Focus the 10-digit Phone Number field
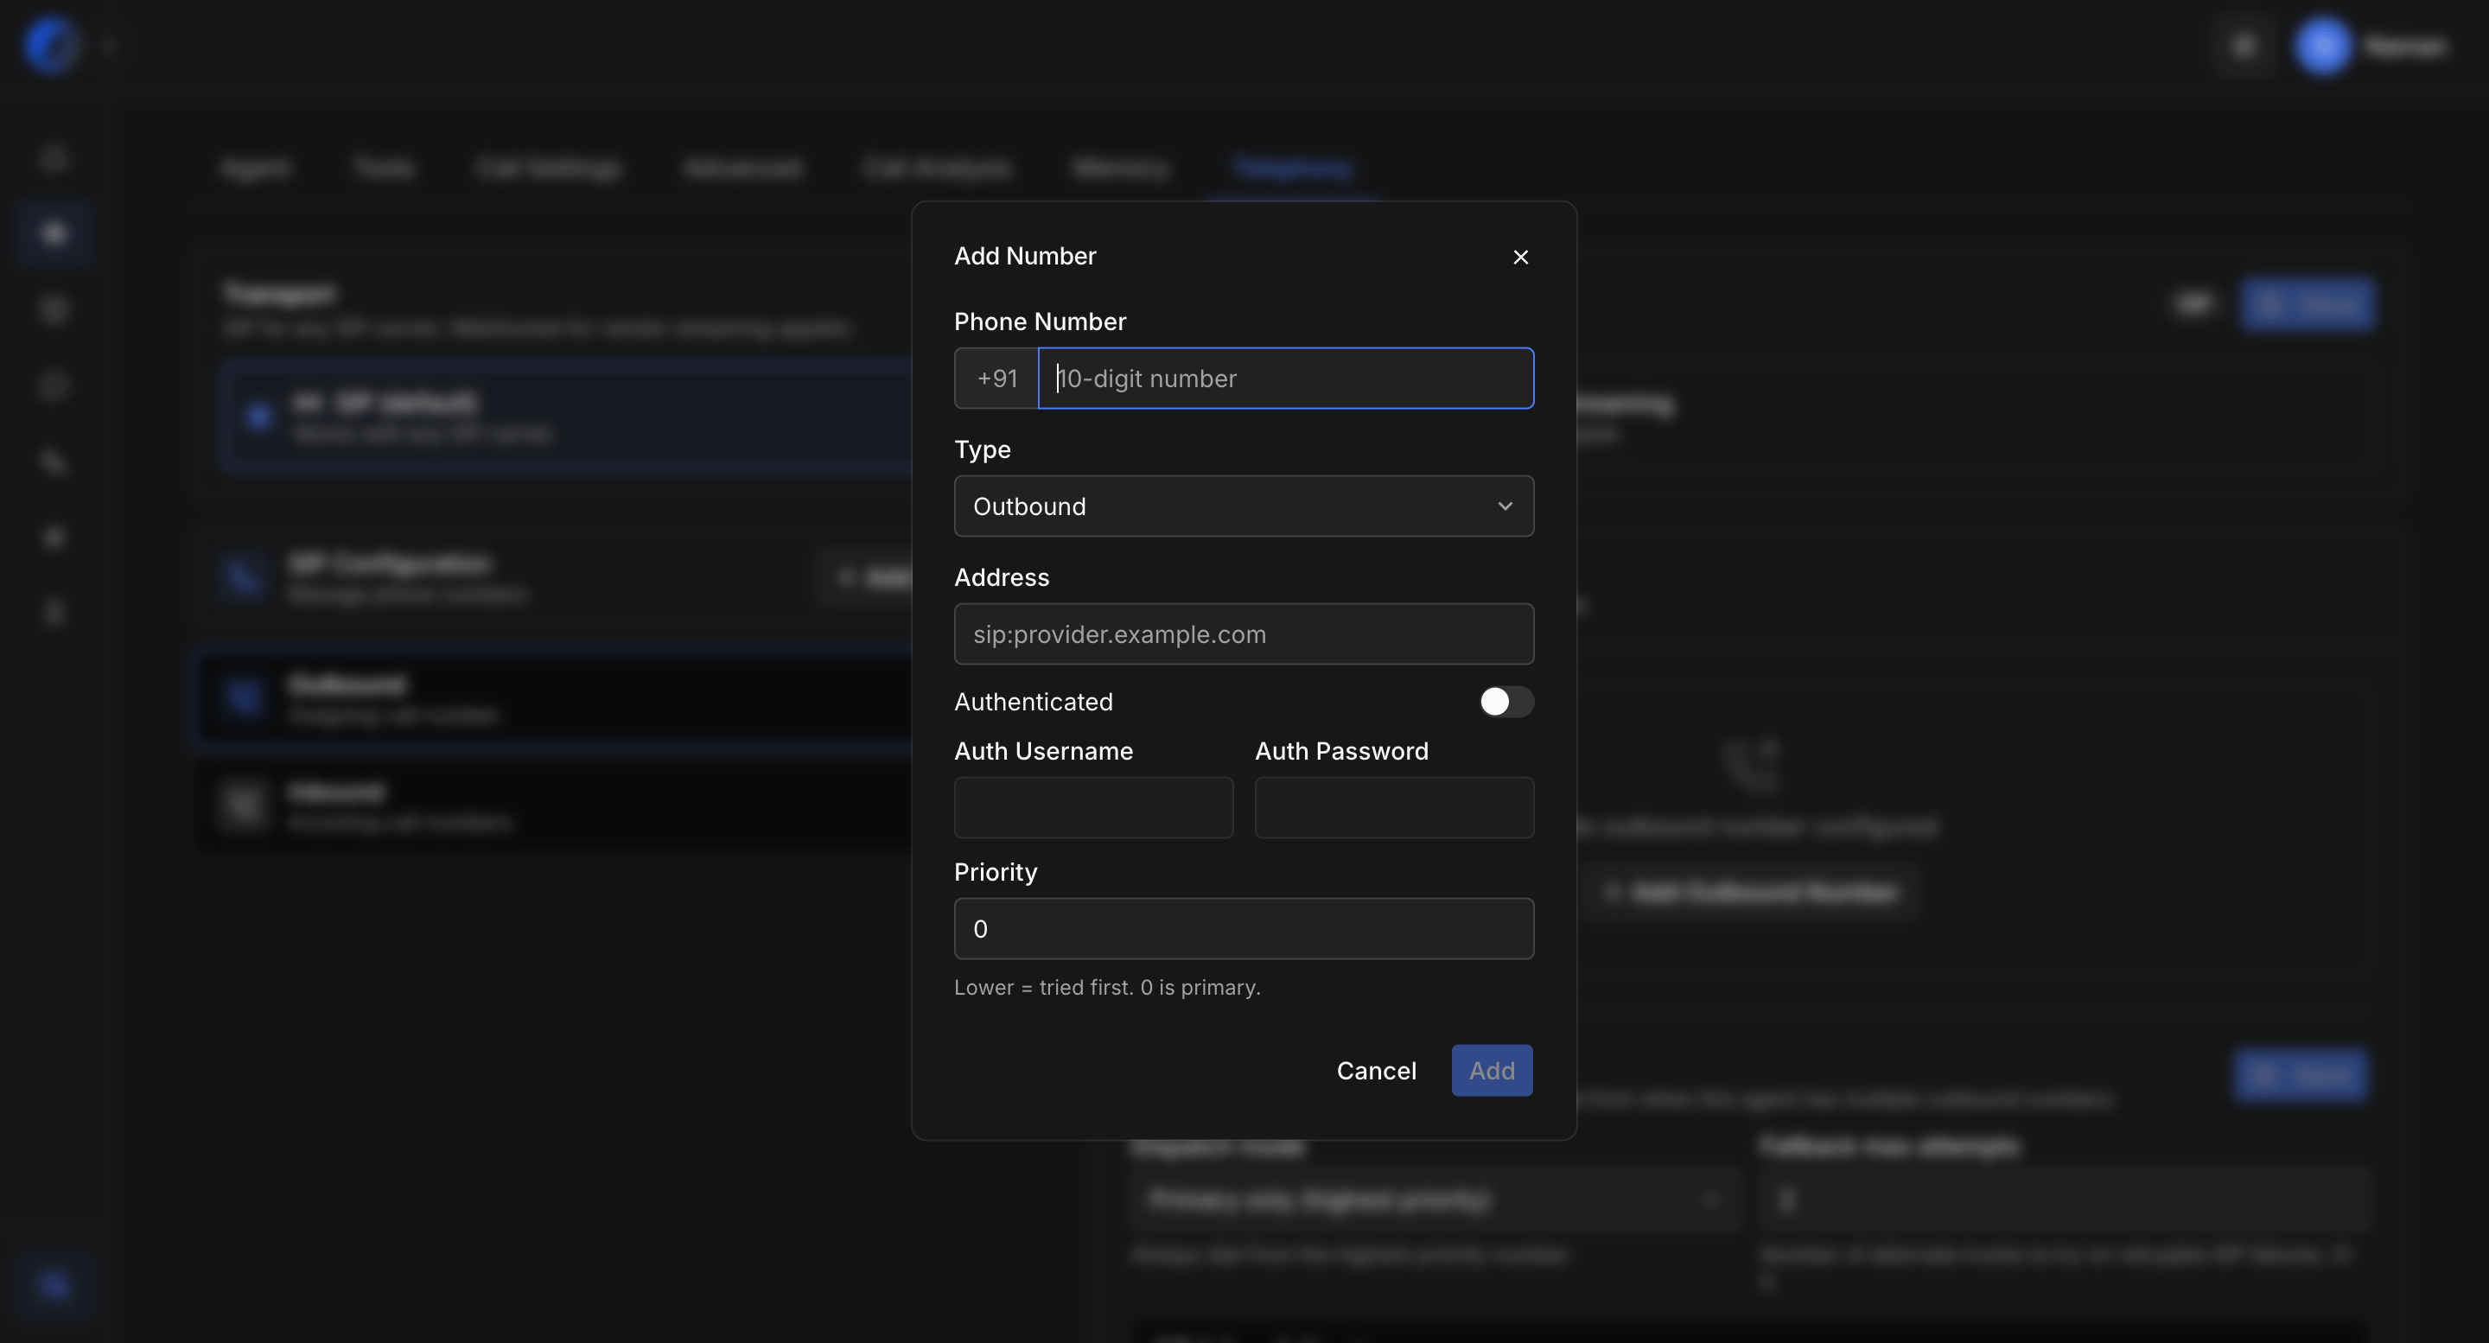 pos(1285,379)
